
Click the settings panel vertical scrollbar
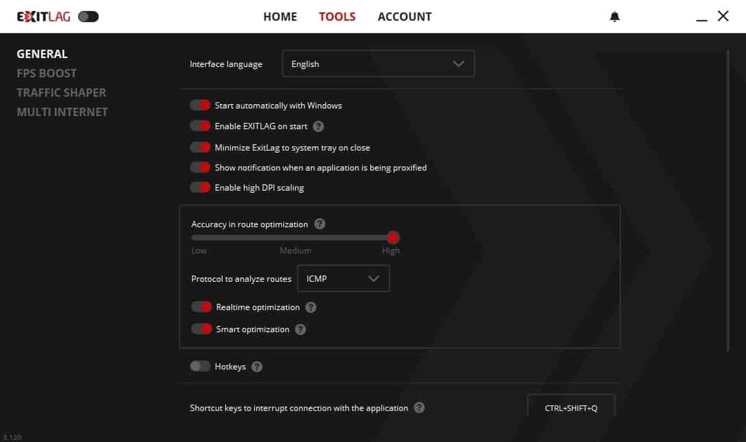[x=728, y=200]
